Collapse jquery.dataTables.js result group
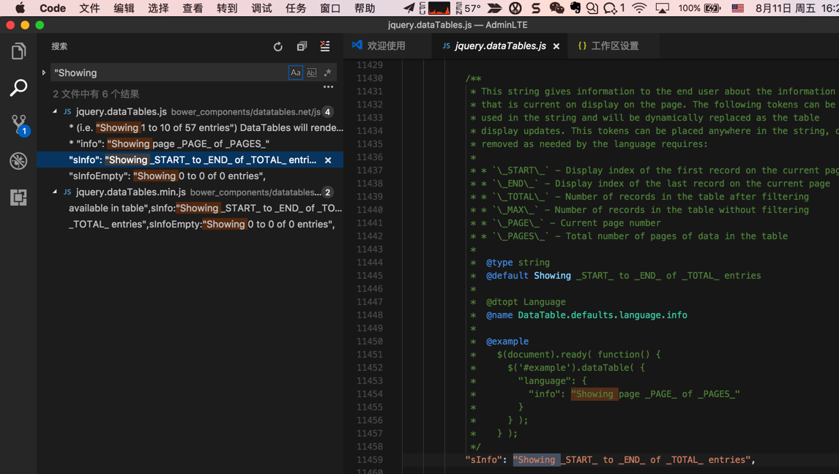The width and height of the screenshot is (839, 474). [x=55, y=112]
